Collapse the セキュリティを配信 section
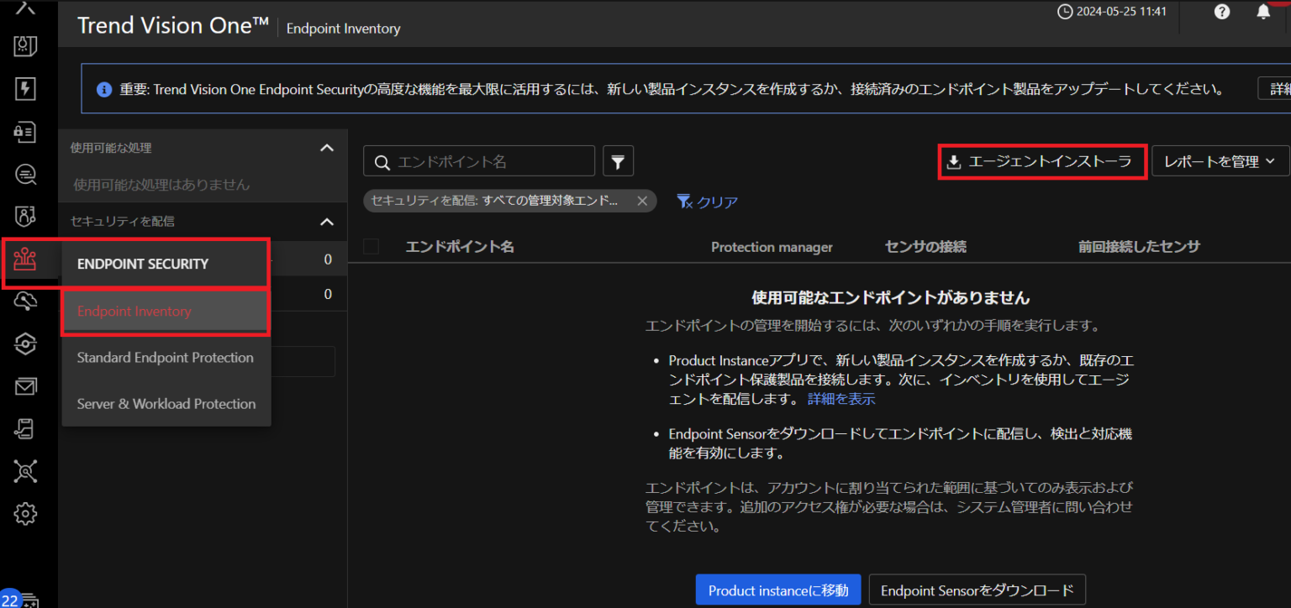Screen dimensions: 1291x608 (x=327, y=221)
